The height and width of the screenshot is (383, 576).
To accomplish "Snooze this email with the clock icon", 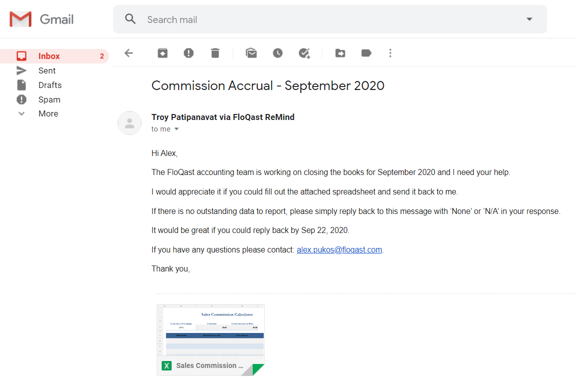I will point(278,53).
